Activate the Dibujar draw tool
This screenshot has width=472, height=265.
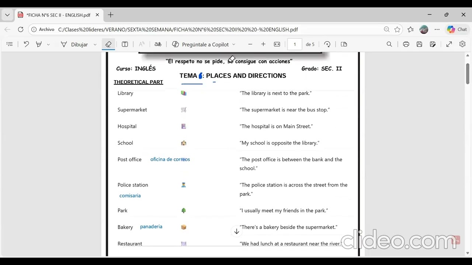click(x=74, y=44)
